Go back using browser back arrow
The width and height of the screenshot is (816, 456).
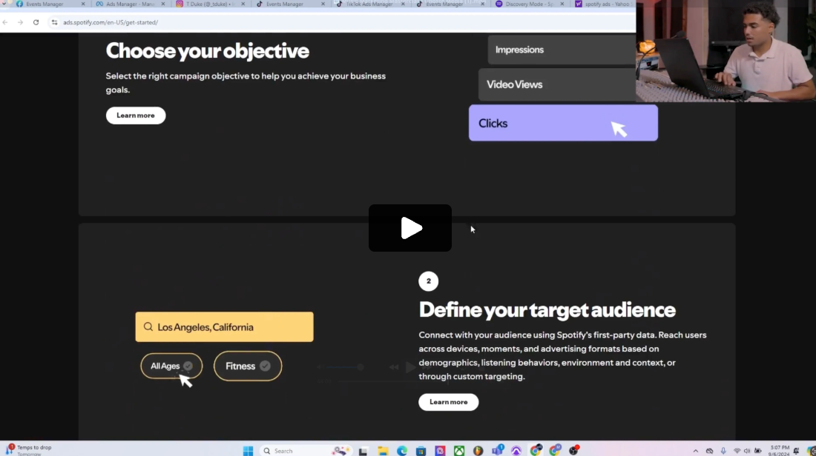point(6,22)
